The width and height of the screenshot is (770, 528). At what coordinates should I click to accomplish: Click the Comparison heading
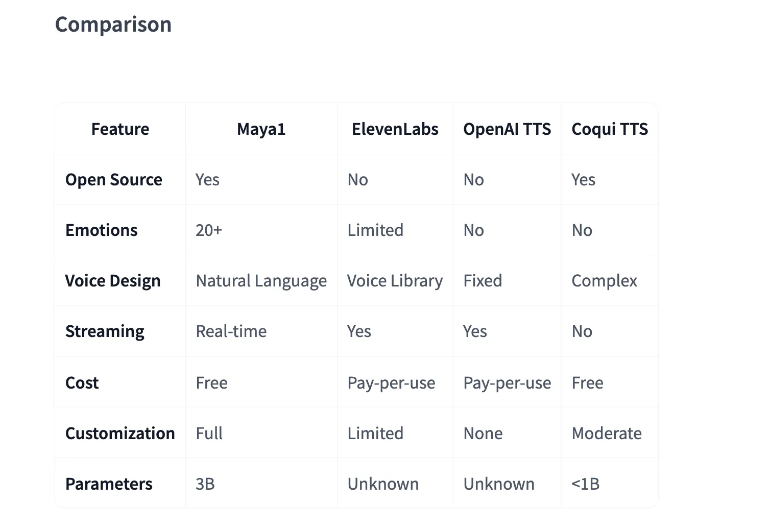pos(113,25)
